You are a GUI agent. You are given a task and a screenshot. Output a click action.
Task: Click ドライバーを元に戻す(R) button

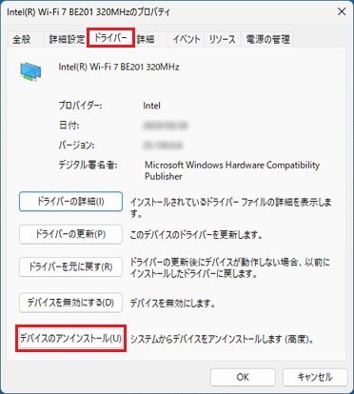point(70,267)
